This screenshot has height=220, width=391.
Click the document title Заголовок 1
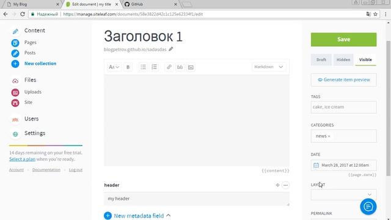click(x=144, y=37)
